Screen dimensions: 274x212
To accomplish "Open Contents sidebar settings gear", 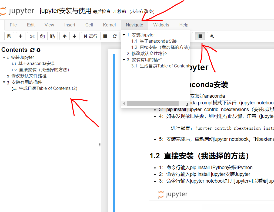I will [x=38, y=50].
